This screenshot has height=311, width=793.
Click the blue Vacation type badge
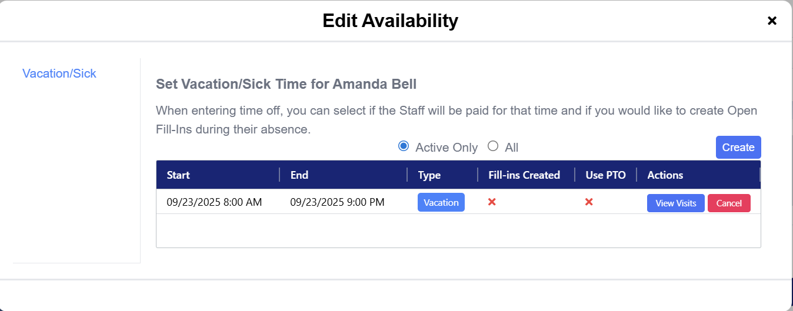tap(441, 202)
